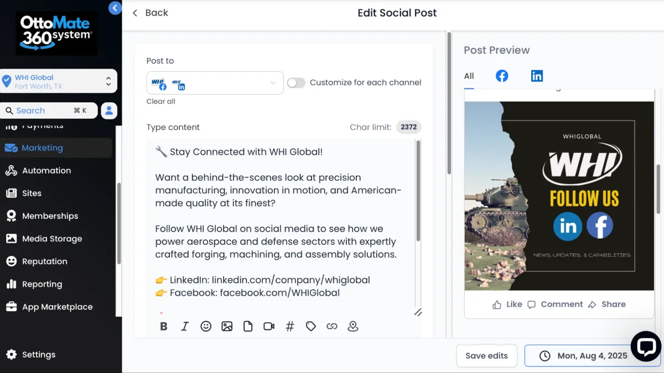
Task: Click the linkedin.com/company/whiglobal line in the content
Action: pyautogui.click(x=262, y=280)
